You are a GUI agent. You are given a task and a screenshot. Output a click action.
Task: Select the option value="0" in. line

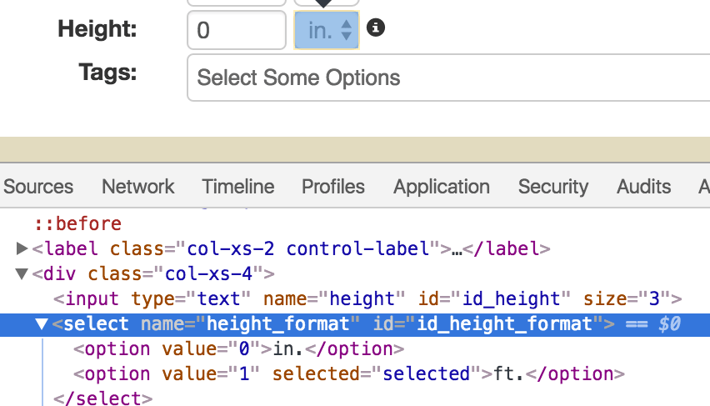(x=238, y=349)
